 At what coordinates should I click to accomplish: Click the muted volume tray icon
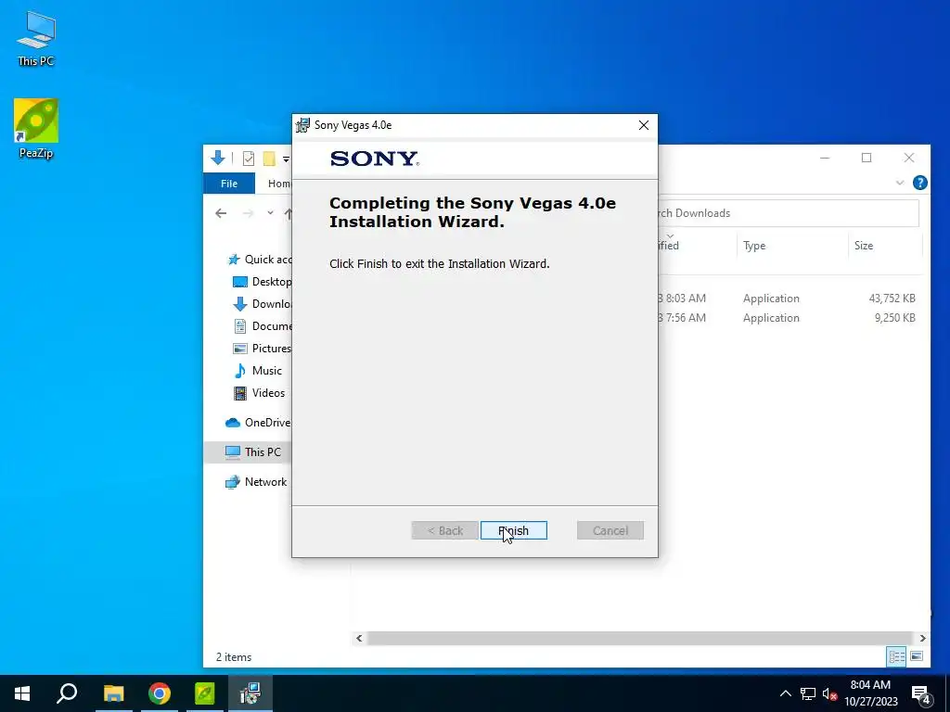[829, 694]
